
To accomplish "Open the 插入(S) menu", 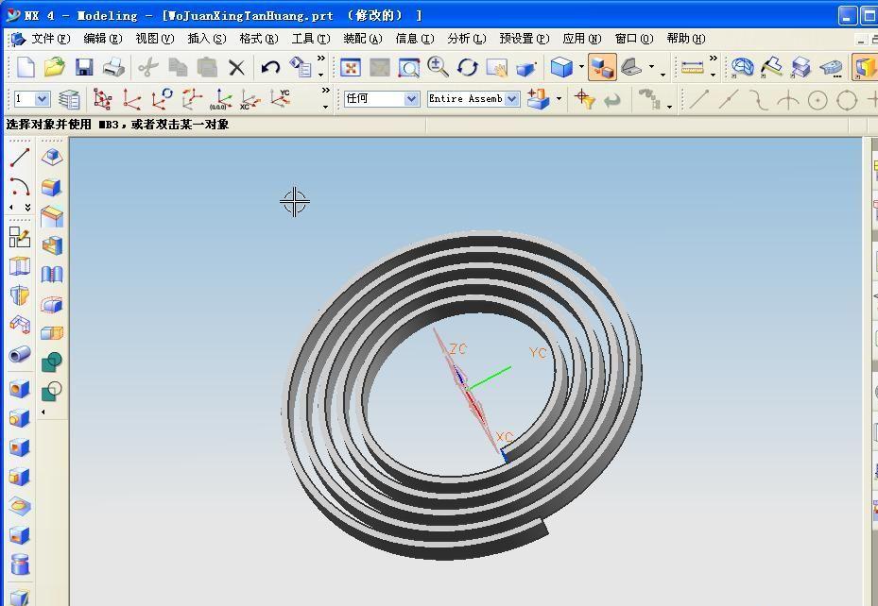I will (x=206, y=39).
